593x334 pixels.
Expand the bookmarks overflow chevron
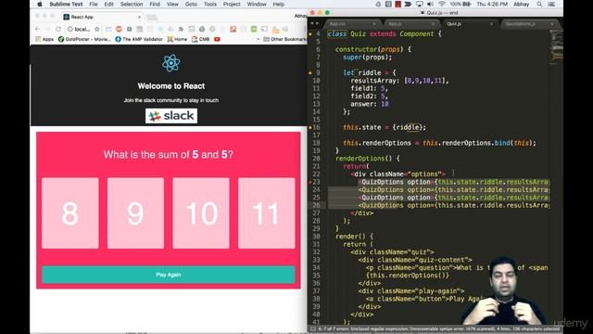tap(259, 39)
